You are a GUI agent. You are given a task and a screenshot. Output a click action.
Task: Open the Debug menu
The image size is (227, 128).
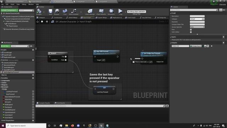[x=24, y=4]
